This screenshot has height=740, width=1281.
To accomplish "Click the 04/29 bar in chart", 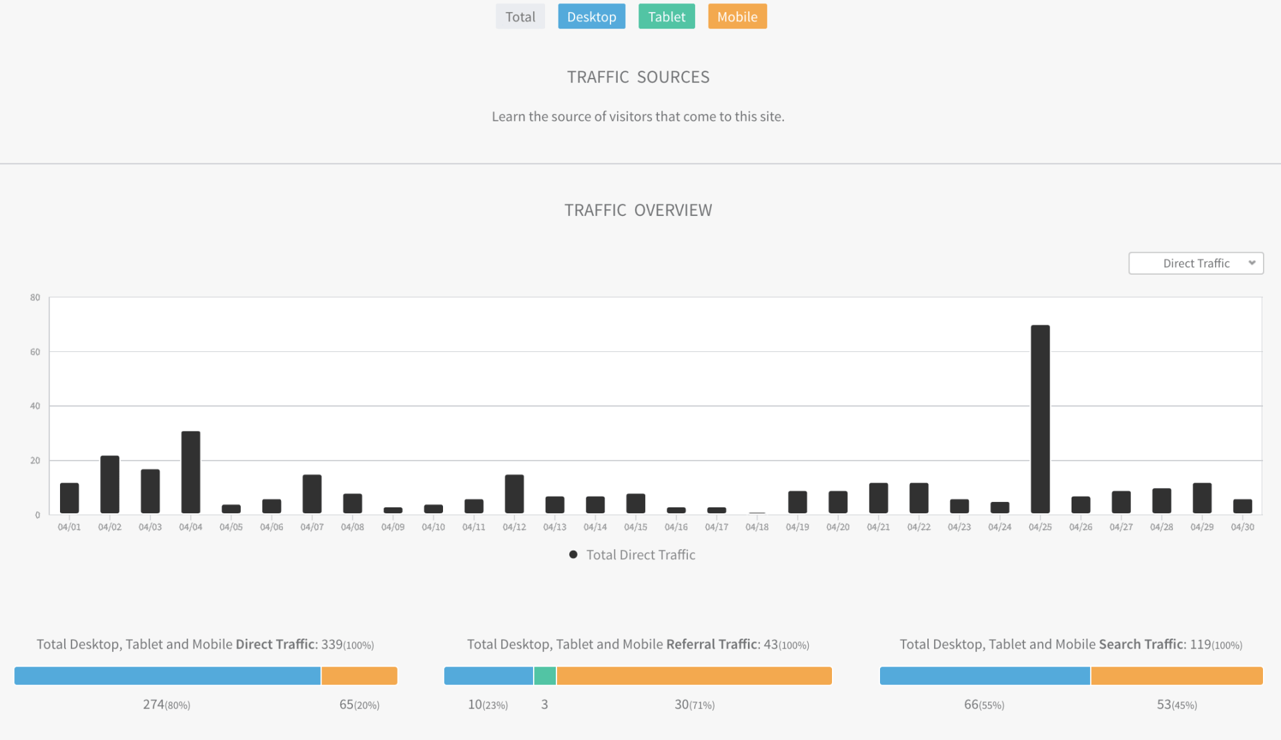I will click(1202, 498).
